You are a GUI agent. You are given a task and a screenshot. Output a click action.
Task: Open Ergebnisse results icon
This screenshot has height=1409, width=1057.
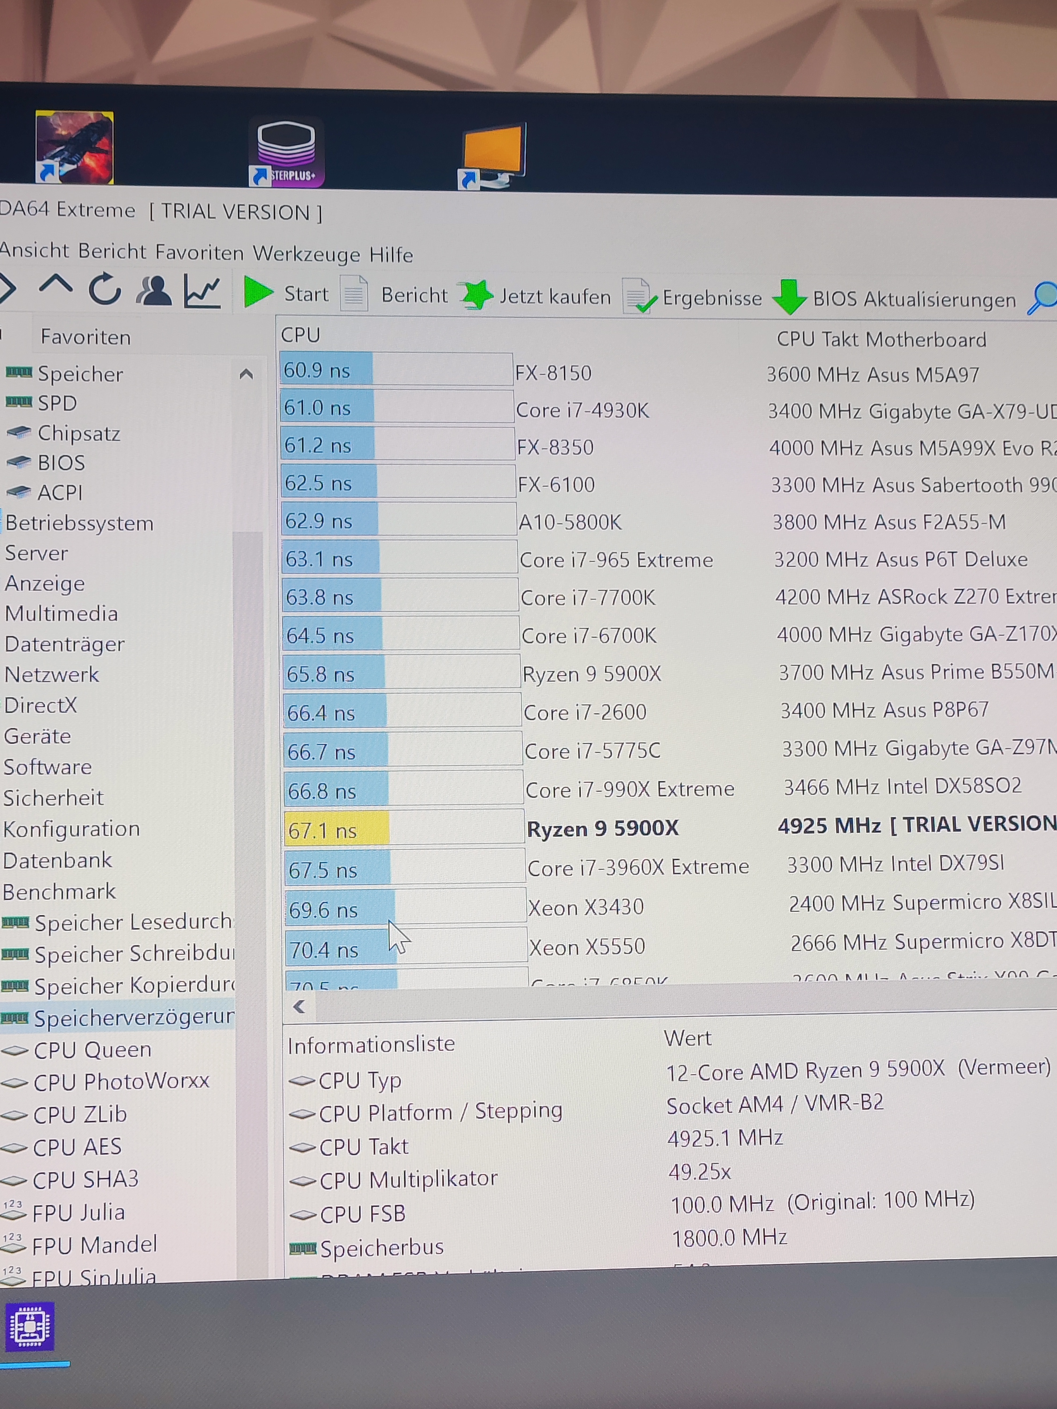pyautogui.click(x=638, y=297)
